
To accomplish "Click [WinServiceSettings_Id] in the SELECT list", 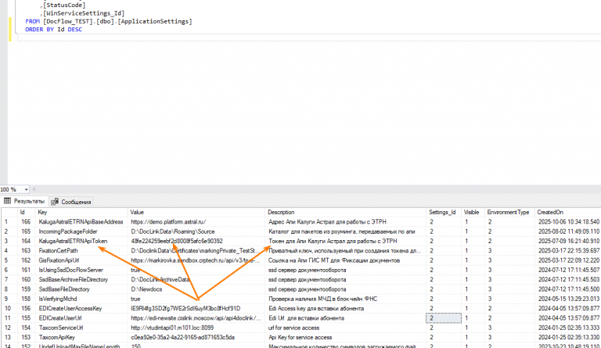I will [84, 13].
